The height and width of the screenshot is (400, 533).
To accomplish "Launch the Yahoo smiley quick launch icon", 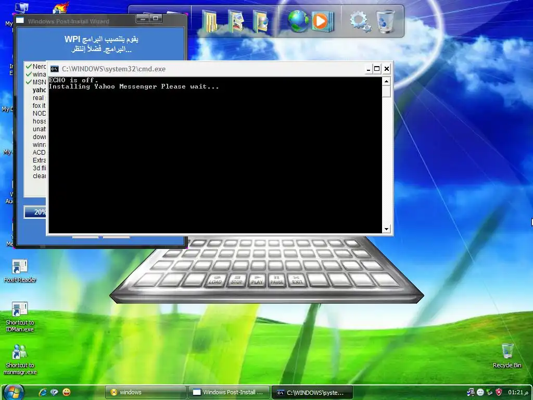I will pos(67,392).
